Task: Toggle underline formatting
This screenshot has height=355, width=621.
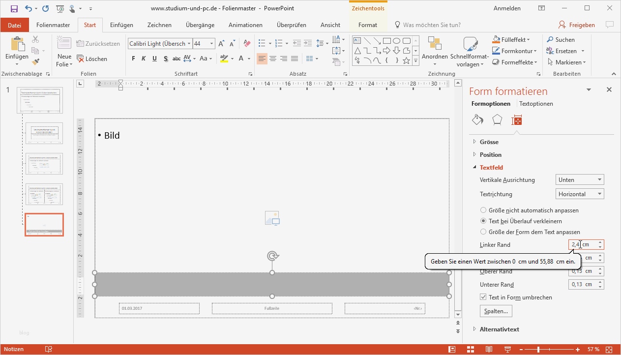Action: tap(154, 58)
